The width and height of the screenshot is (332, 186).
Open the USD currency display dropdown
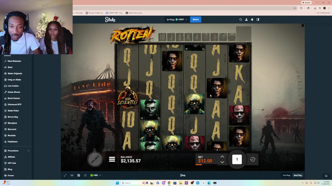pos(96,175)
